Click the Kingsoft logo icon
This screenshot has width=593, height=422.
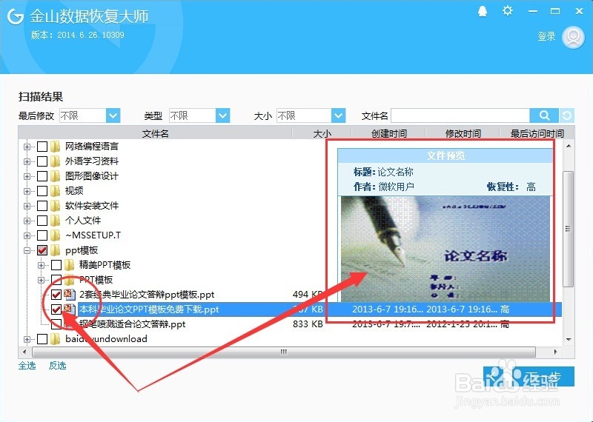point(16,16)
